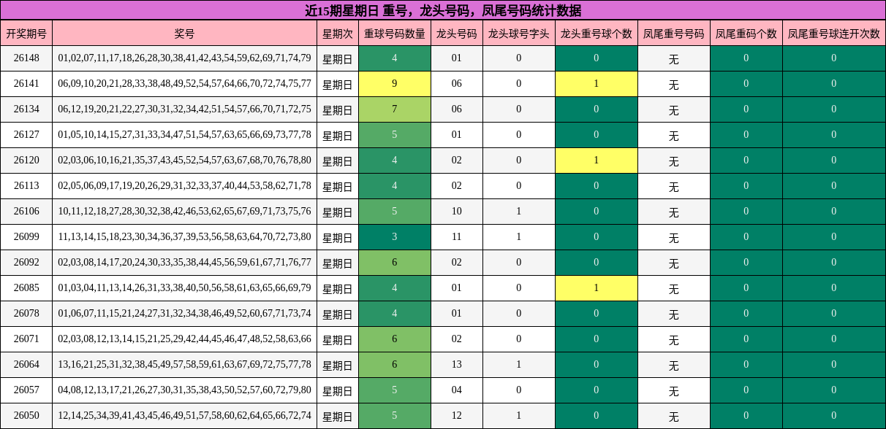Click draw period 26071

tap(26, 339)
